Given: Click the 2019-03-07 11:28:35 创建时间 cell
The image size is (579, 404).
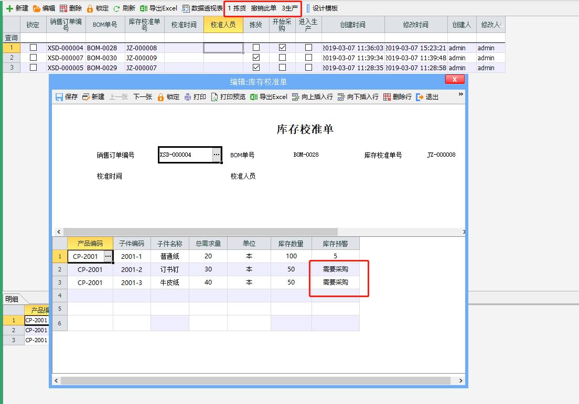Looking at the screenshot, I should (x=353, y=68).
